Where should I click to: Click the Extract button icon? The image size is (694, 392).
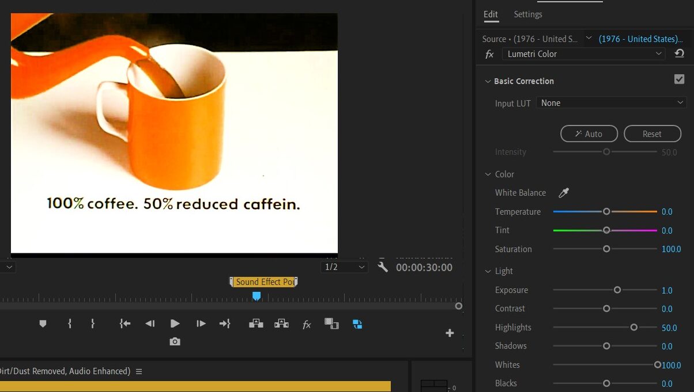tap(281, 324)
